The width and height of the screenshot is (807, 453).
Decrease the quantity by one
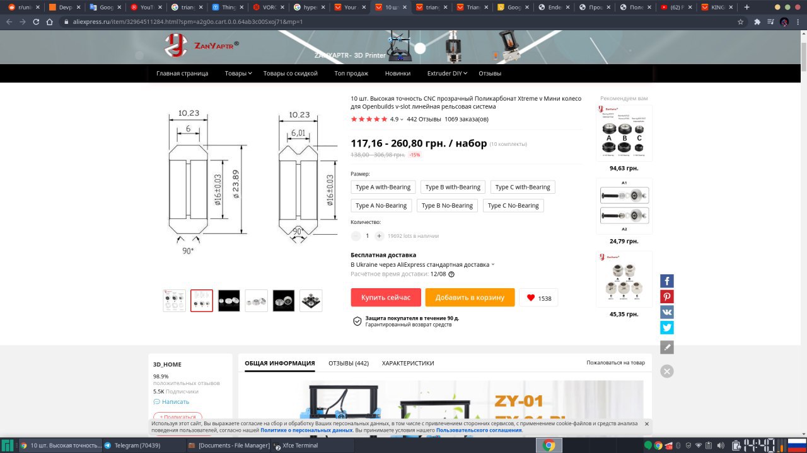[356, 236]
